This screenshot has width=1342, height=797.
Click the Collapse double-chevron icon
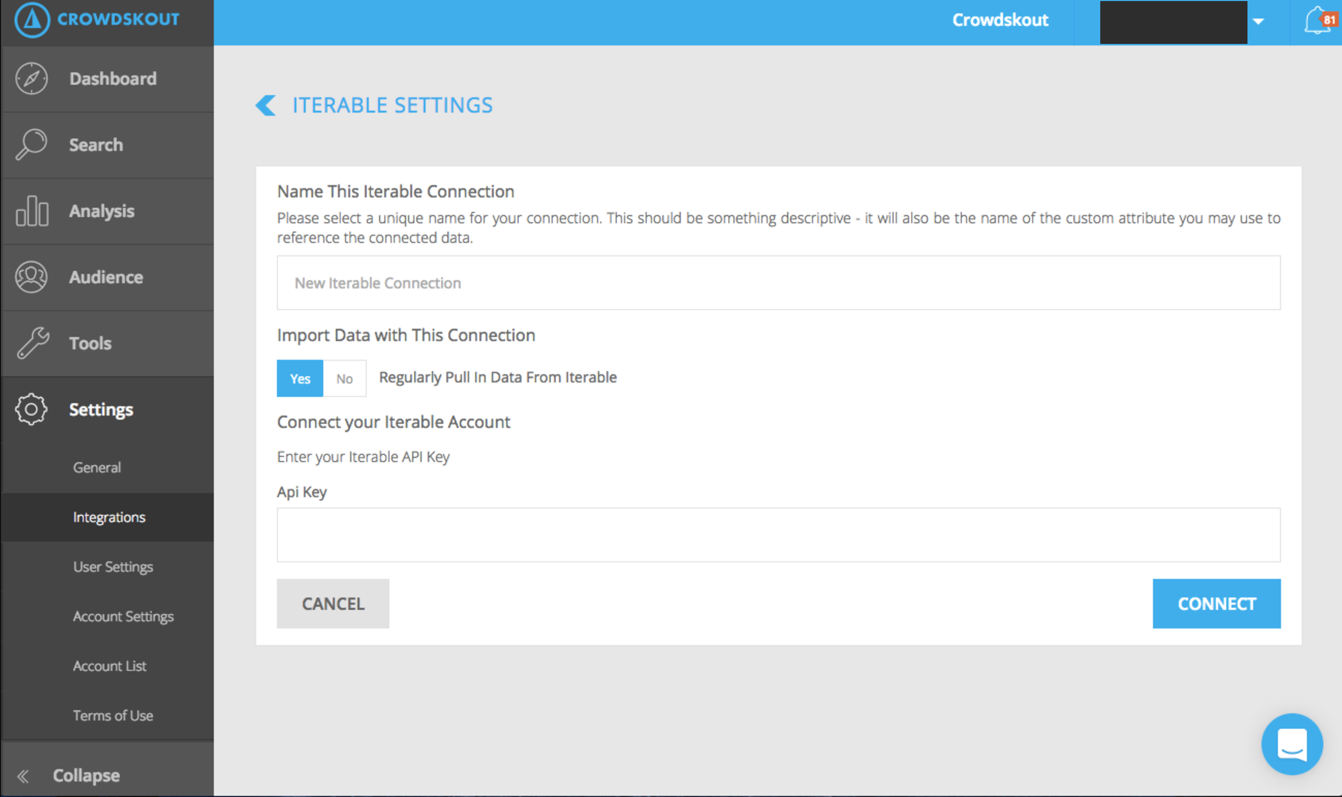click(x=23, y=776)
